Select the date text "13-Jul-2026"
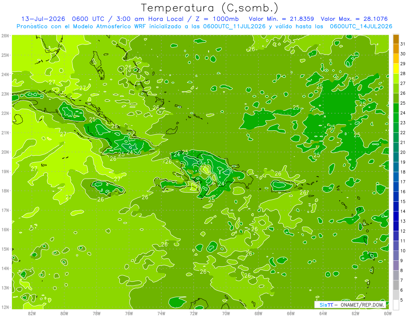This screenshot has height=318, width=412. point(43,19)
